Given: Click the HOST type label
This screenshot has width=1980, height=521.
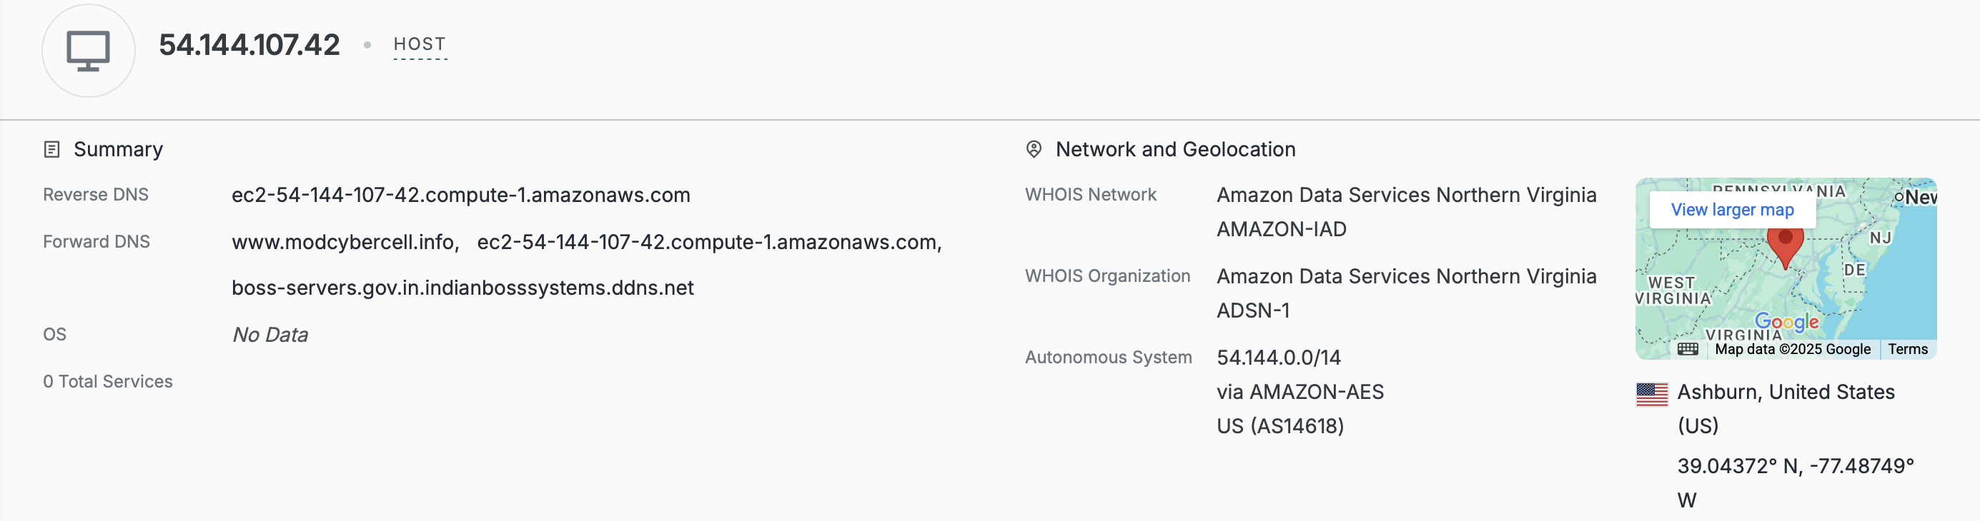Looking at the screenshot, I should click(x=420, y=44).
